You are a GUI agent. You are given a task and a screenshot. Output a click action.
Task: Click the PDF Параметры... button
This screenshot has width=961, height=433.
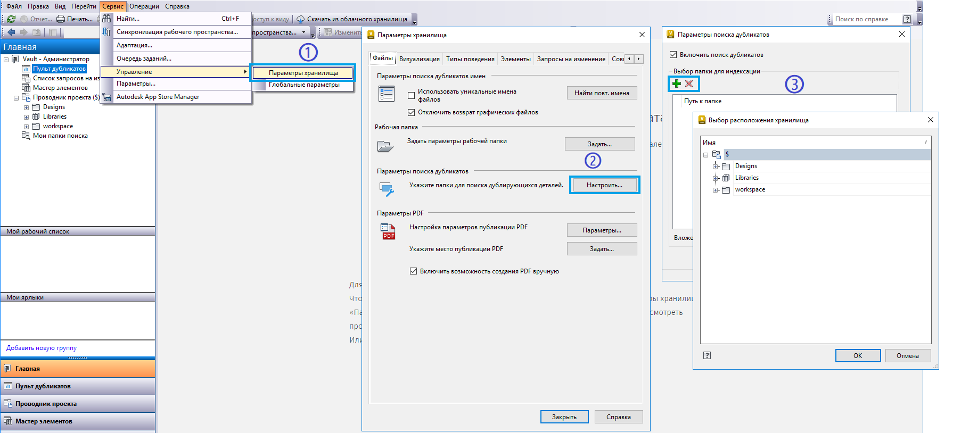602,230
